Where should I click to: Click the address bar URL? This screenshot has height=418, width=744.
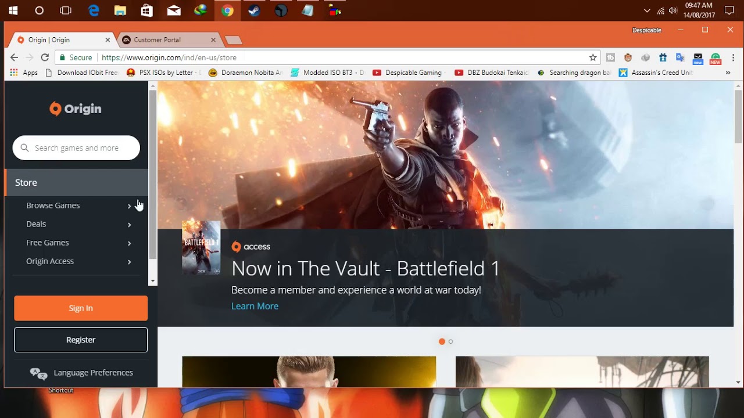click(169, 57)
